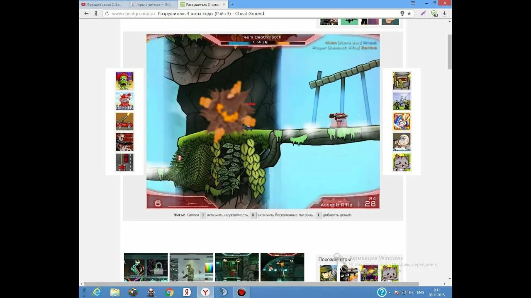Click the lightbulb icon in the address bar

(402, 14)
